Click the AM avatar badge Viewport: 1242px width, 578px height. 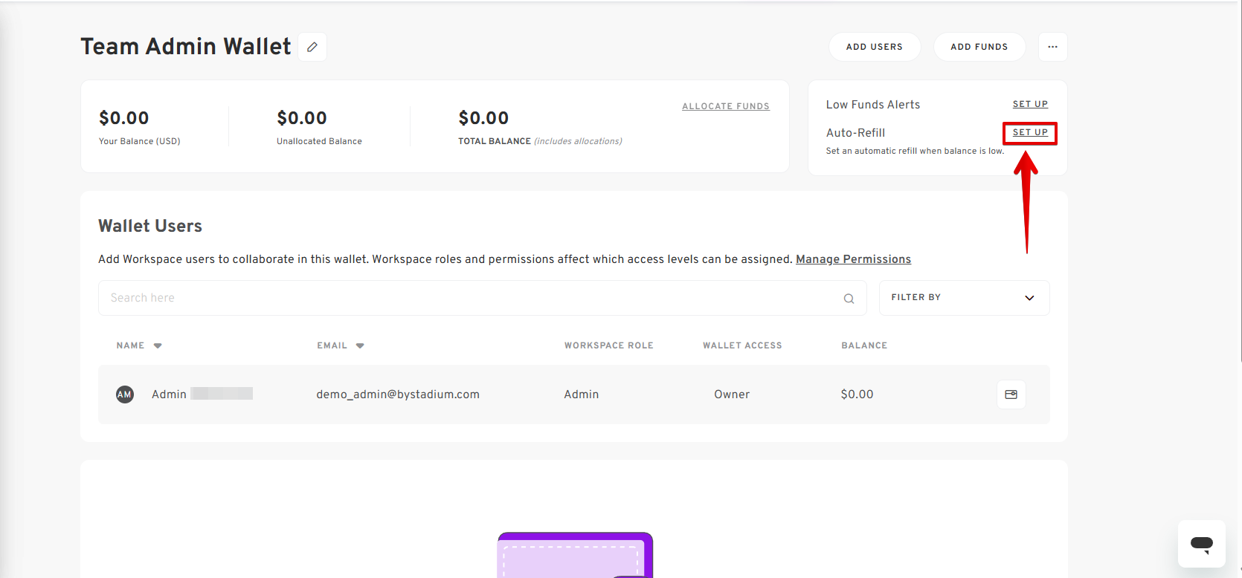pos(125,394)
